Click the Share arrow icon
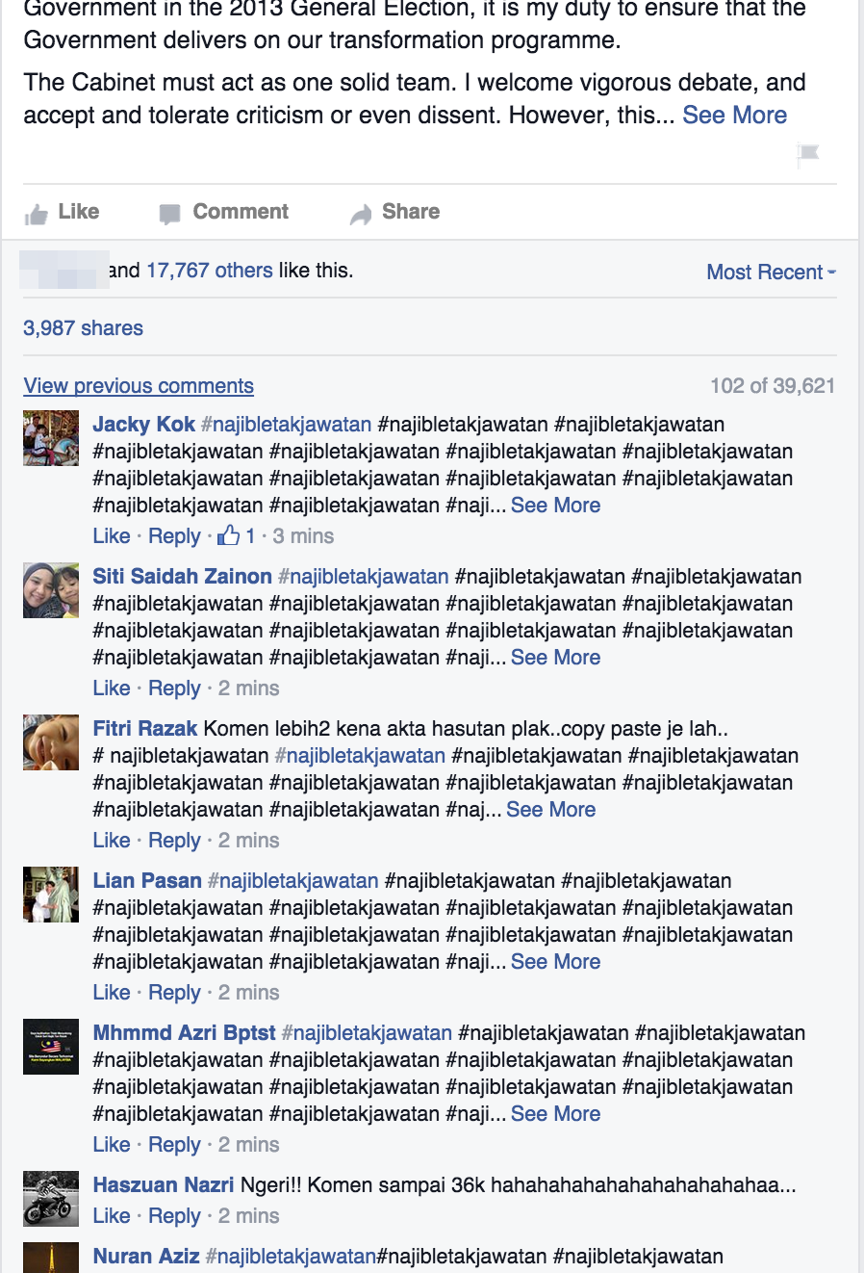 361,214
